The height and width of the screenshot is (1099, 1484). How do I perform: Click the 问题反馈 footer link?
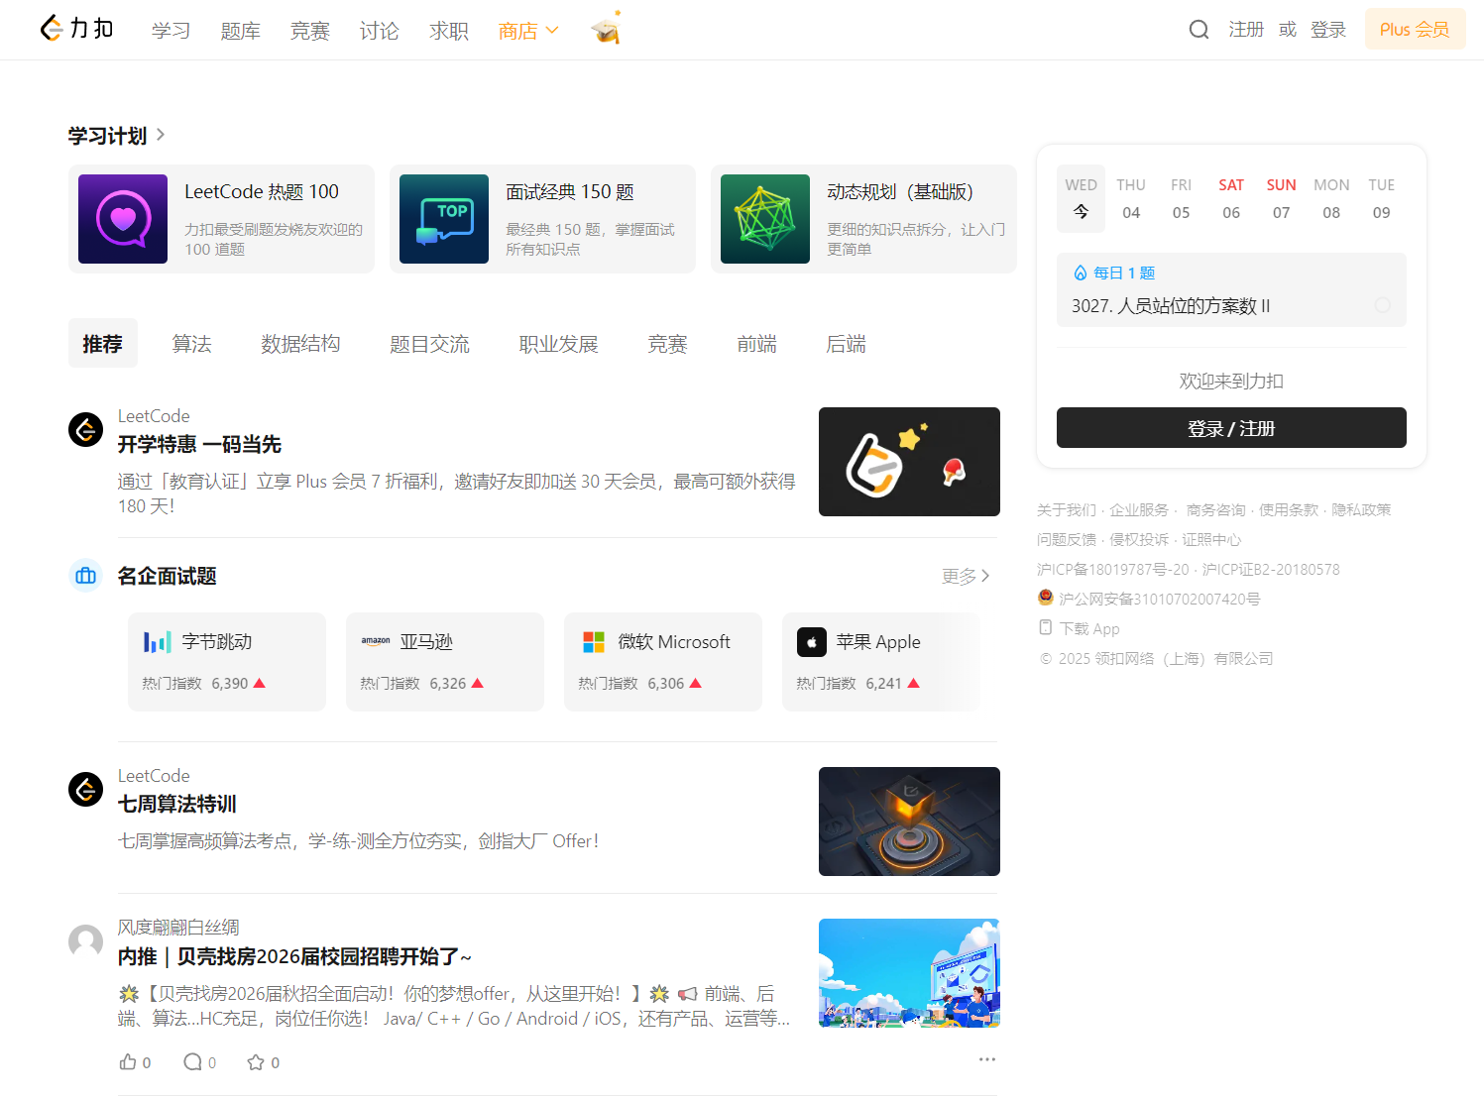pos(1067,539)
